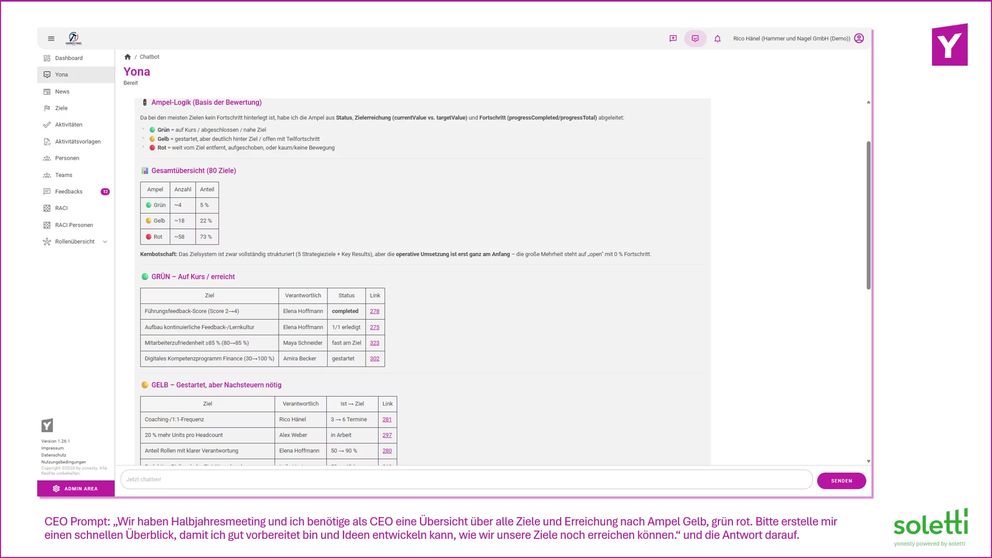The width and height of the screenshot is (992, 558).
Task: Click the Hammer und Nagel company logo
Action: pos(73,38)
